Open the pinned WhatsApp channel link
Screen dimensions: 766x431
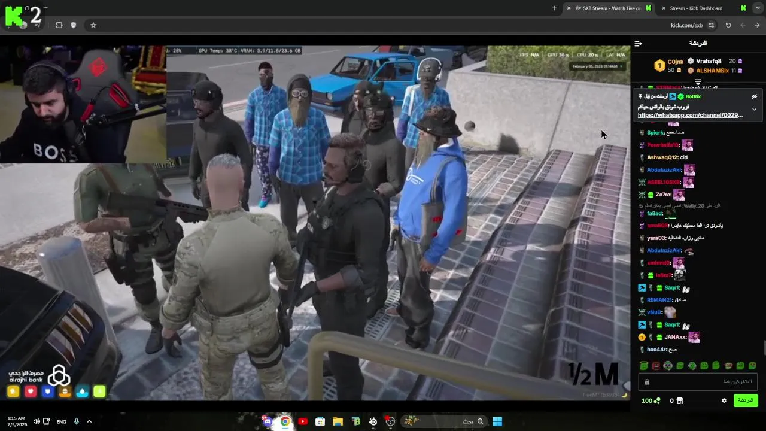coord(690,115)
